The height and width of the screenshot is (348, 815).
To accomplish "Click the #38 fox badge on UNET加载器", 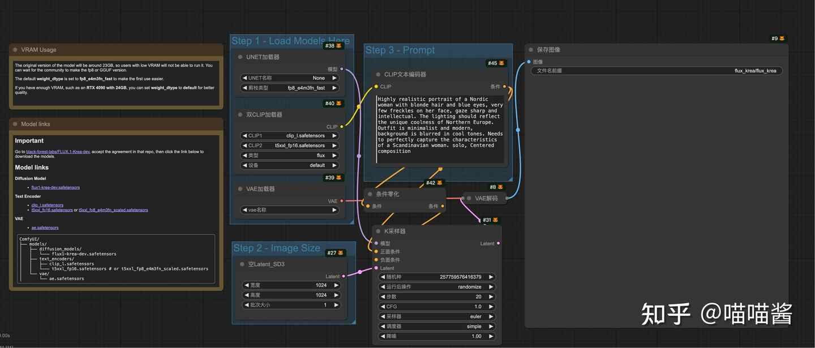I will click(333, 46).
